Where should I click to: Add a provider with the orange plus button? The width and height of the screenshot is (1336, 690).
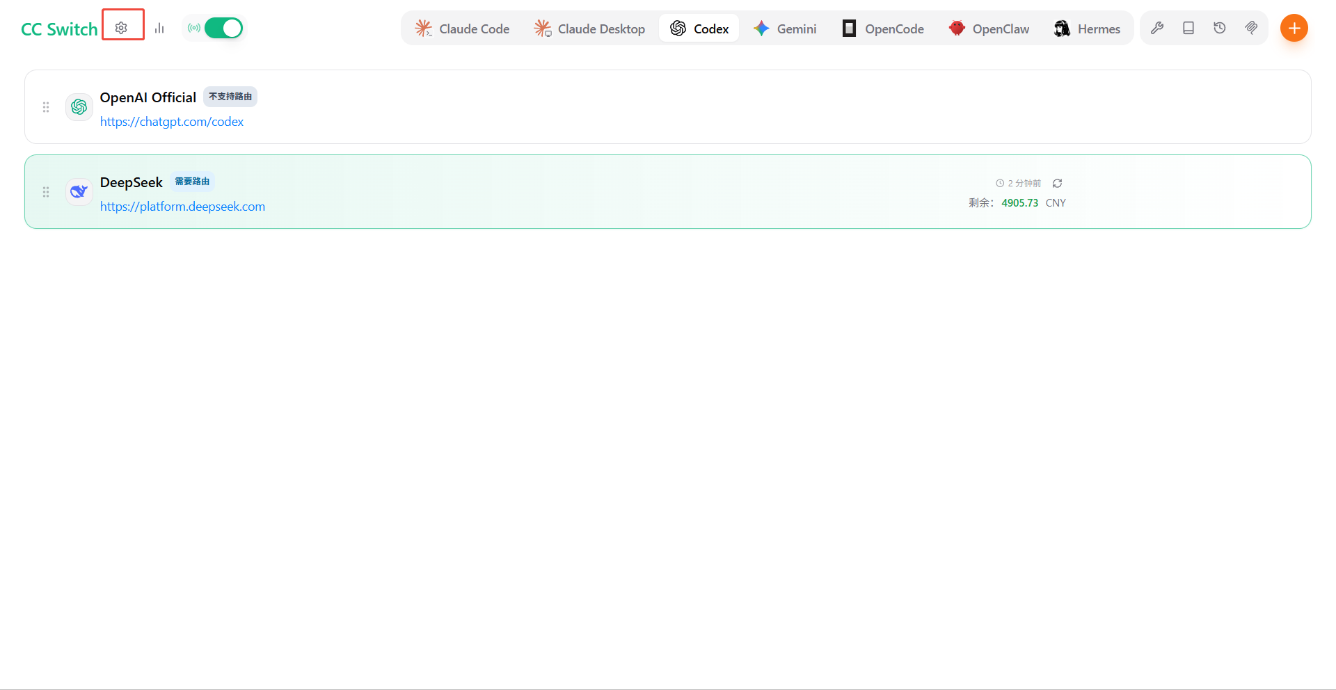1294,28
